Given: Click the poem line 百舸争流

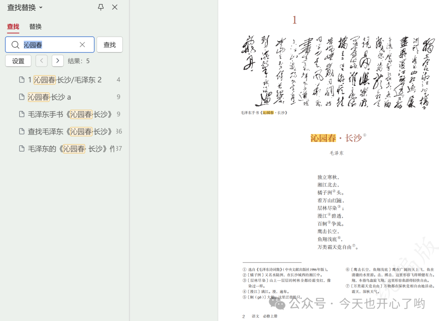Looking at the screenshot, I should coord(330,223).
